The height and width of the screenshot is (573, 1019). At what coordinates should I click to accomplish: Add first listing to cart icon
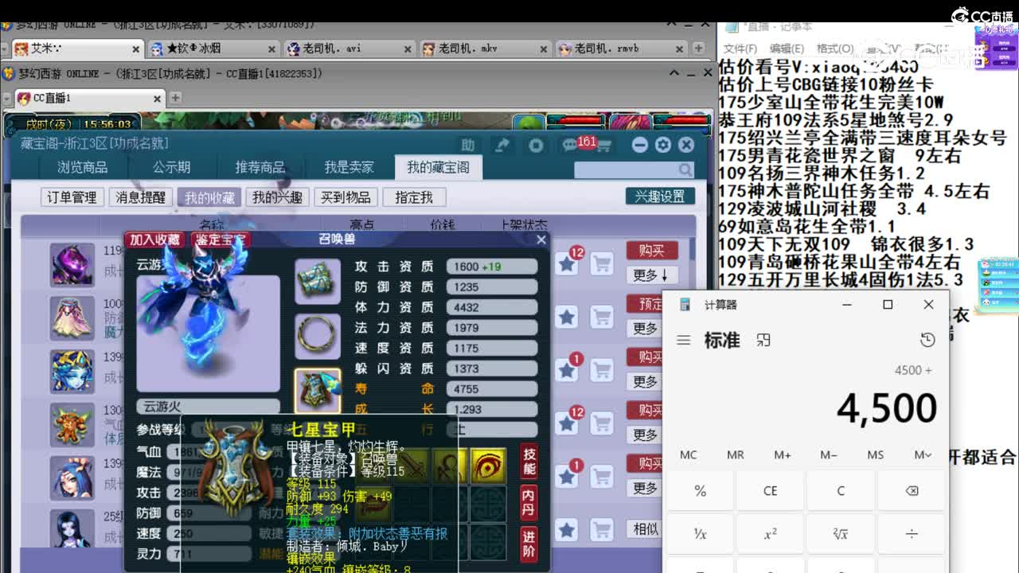tap(603, 263)
